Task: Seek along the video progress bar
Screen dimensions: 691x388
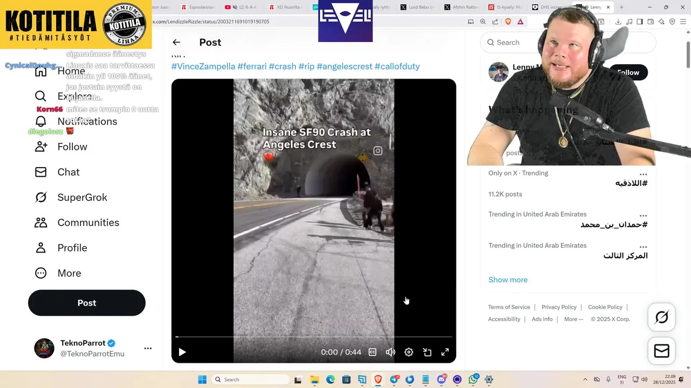Action: pyautogui.click(x=314, y=337)
